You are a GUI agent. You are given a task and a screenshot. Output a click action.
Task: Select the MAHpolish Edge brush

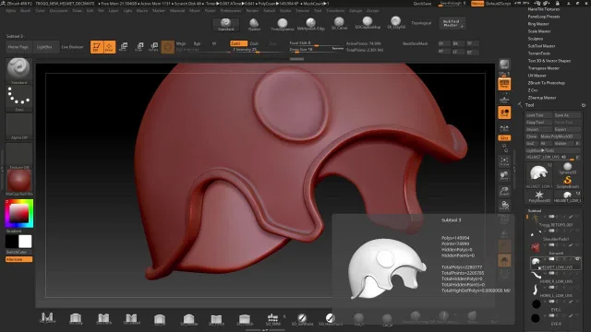click(x=310, y=24)
